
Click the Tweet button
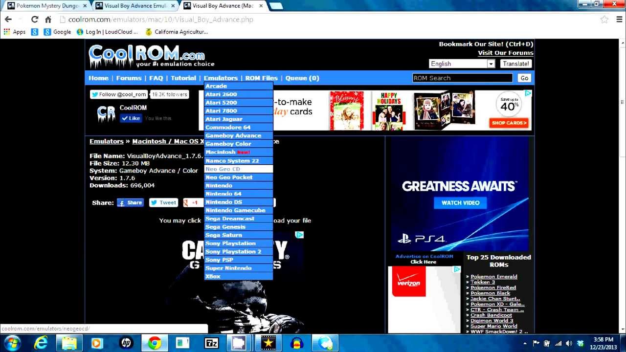click(163, 203)
